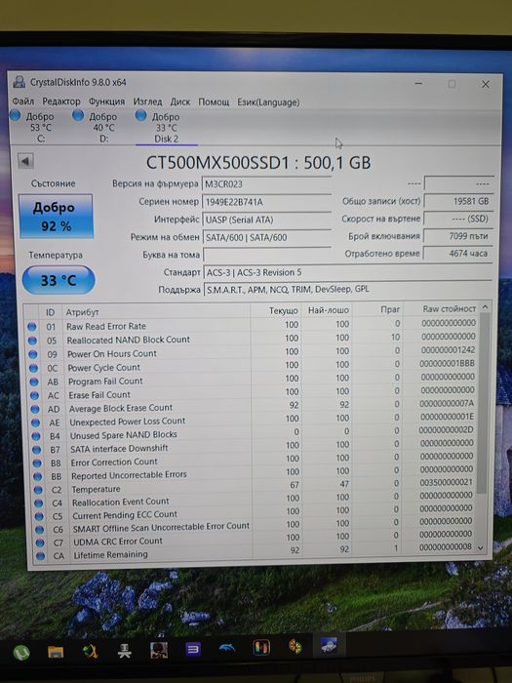Click CrystalDiskInfo taskbar icon
This screenshot has height=683, width=512.
coord(329,645)
